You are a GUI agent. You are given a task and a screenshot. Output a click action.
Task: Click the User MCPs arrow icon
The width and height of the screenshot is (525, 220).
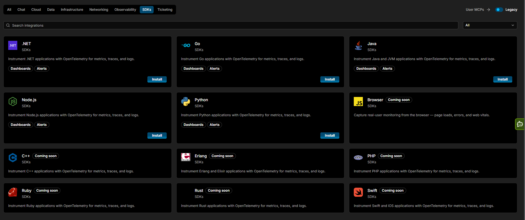point(488,10)
